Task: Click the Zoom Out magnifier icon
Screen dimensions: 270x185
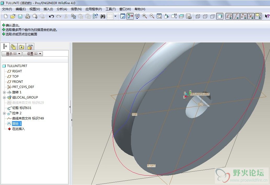Action: pyautogui.click(x=152, y=16)
